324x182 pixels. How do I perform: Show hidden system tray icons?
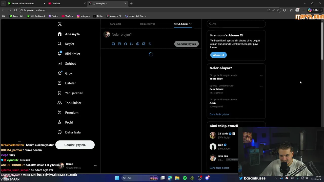[276, 178]
